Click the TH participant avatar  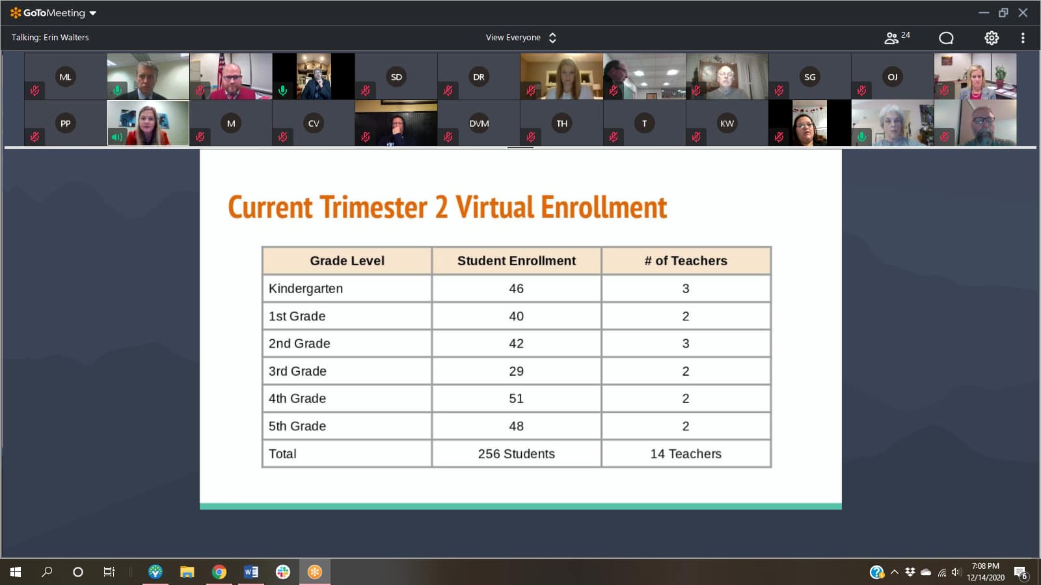561,123
